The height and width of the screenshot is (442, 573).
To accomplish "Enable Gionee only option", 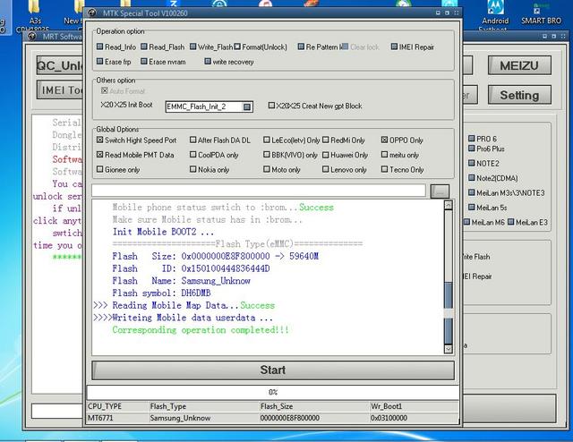I will [x=99, y=169].
